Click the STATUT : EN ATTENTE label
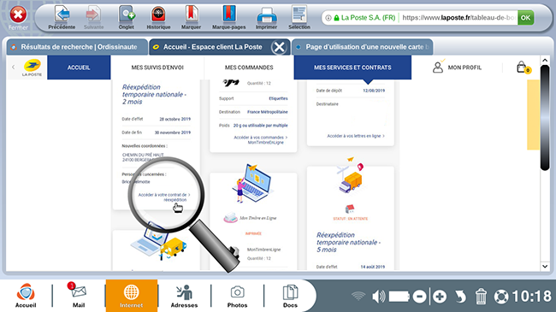556x312 pixels. coord(351,219)
